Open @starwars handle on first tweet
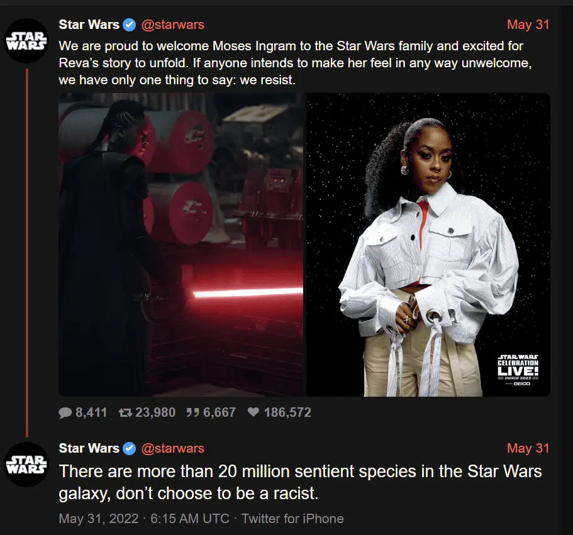The width and height of the screenshot is (573, 535). pos(172,25)
